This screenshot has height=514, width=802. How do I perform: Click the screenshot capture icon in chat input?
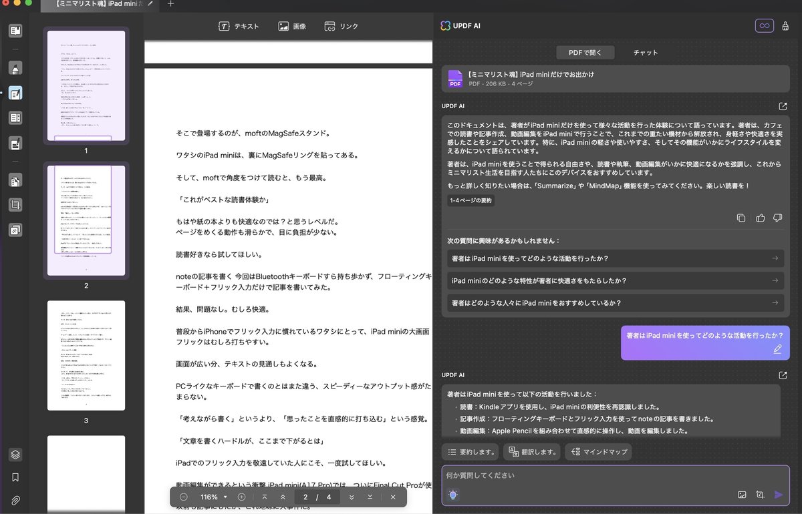(761, 495)
